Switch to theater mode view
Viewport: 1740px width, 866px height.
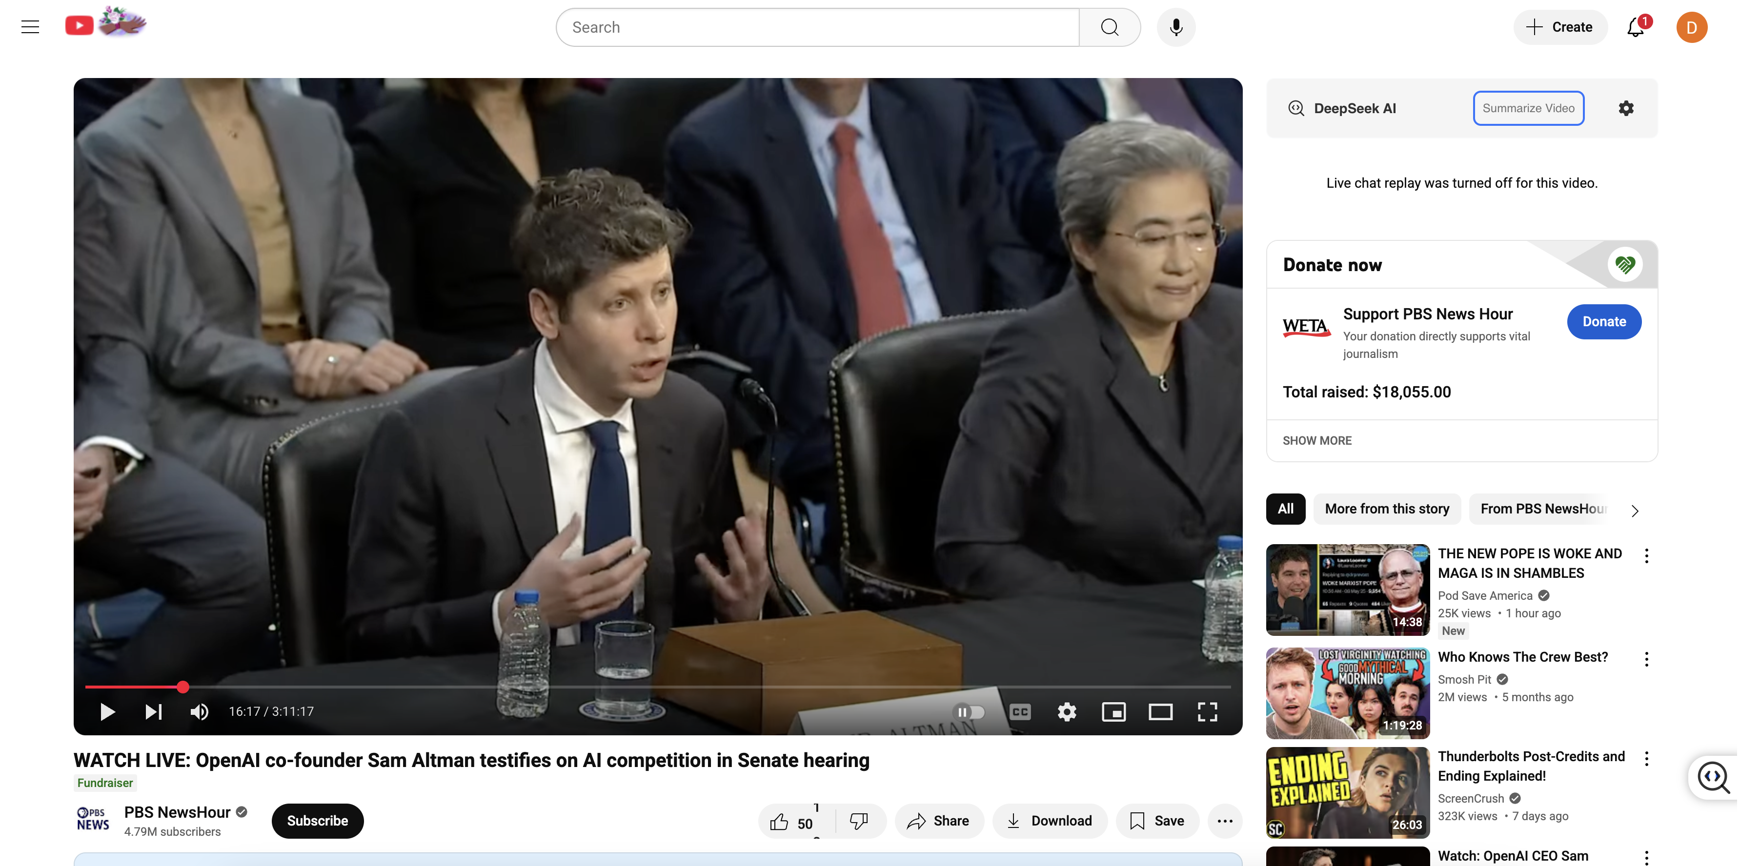[1160, 711]
